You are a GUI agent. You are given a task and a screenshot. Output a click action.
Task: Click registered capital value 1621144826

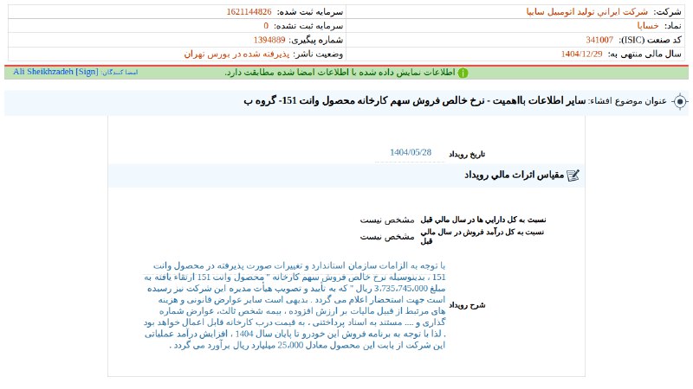(x=249, y=12)
